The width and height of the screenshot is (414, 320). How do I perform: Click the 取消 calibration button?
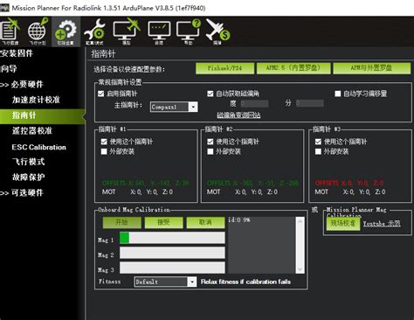pyautogui.click(x=205, y=222)
